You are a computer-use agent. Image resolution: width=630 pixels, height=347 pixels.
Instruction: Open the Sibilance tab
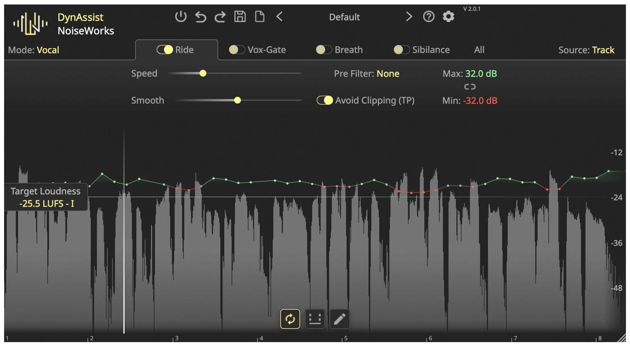tap(430, 50)
